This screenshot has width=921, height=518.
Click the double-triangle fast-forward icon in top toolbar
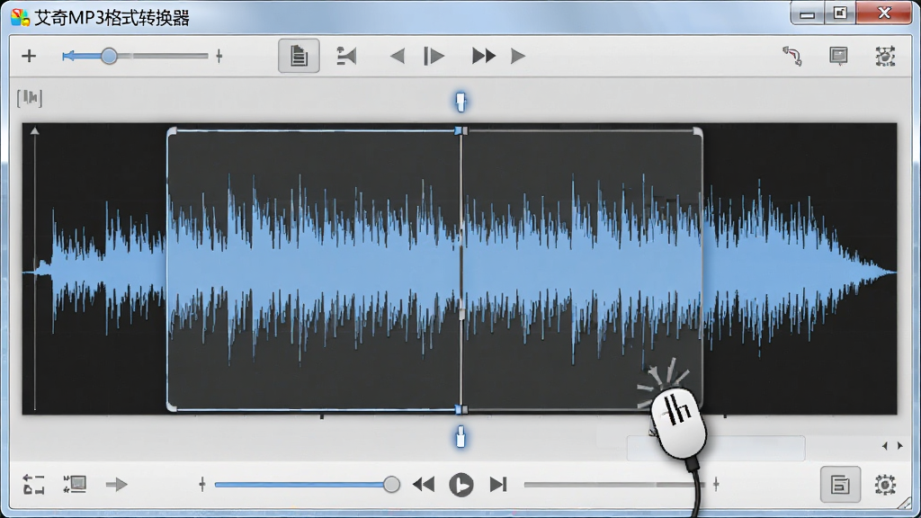(x=483, y=57)
